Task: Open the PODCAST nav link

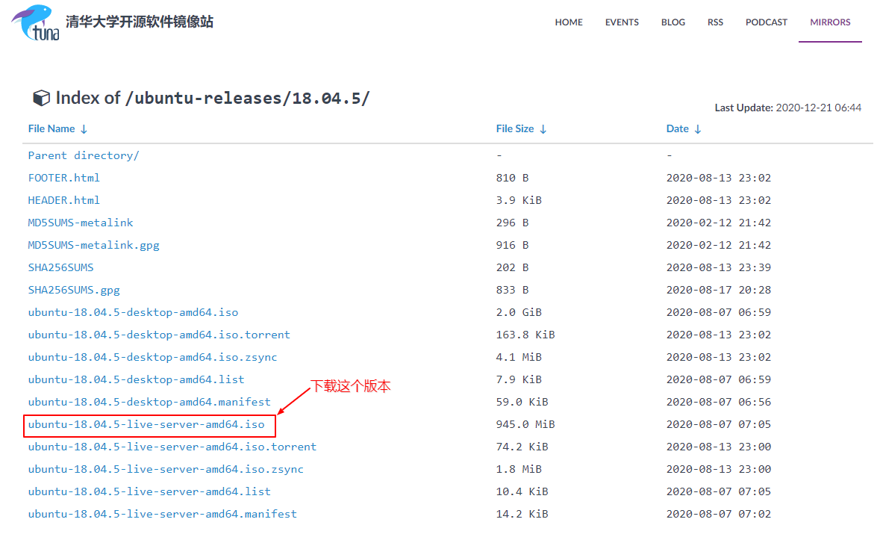Action: coord(766,22)
